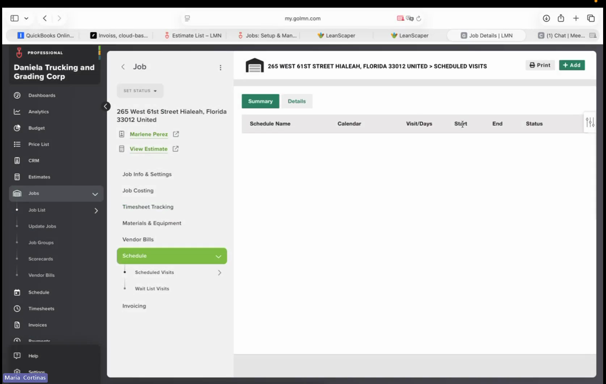This screenshot has height=384, width=606.
Task: Open the column settings sliders icon
Action: [590, 123]
